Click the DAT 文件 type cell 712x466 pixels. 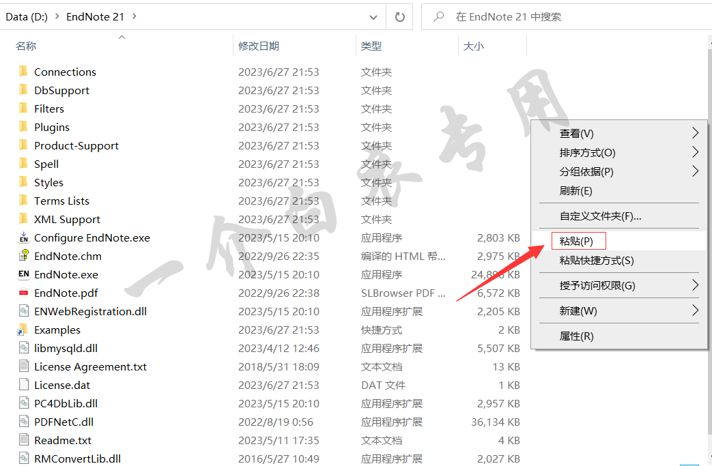click(x=383, y=385)
